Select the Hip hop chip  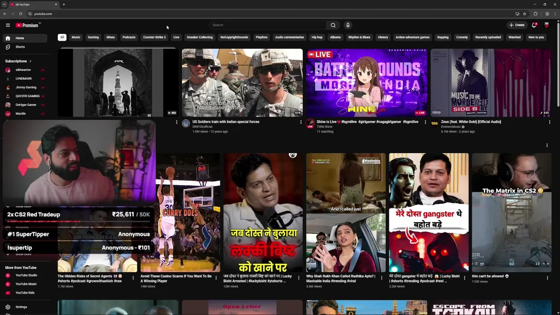317,37
